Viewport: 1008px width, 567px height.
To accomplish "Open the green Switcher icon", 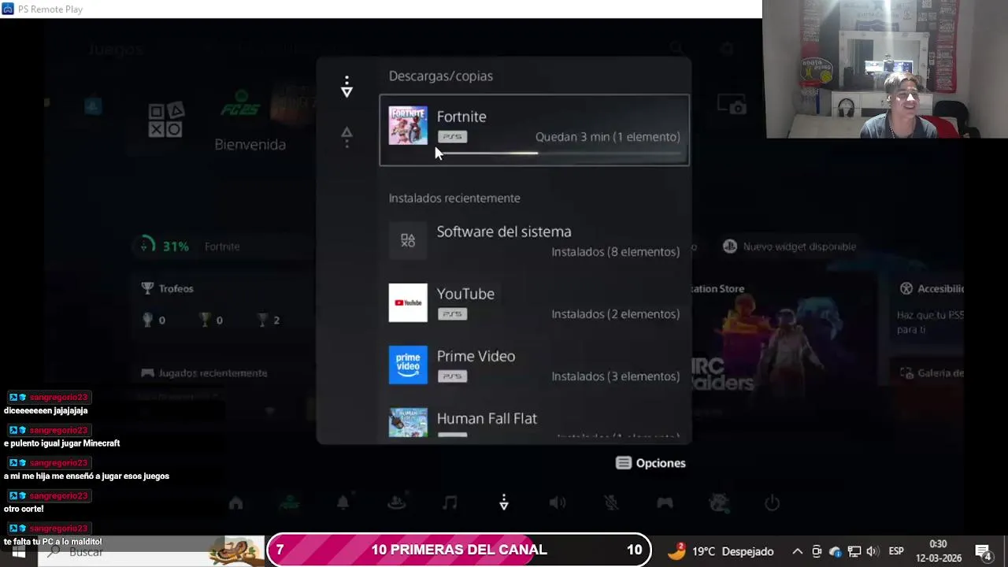I will (x=289, y=503).
